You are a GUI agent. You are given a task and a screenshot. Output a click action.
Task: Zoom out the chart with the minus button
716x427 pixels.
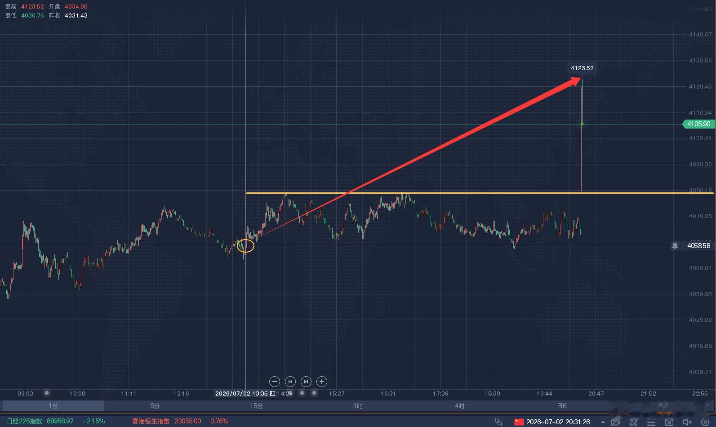click(275, 382)
